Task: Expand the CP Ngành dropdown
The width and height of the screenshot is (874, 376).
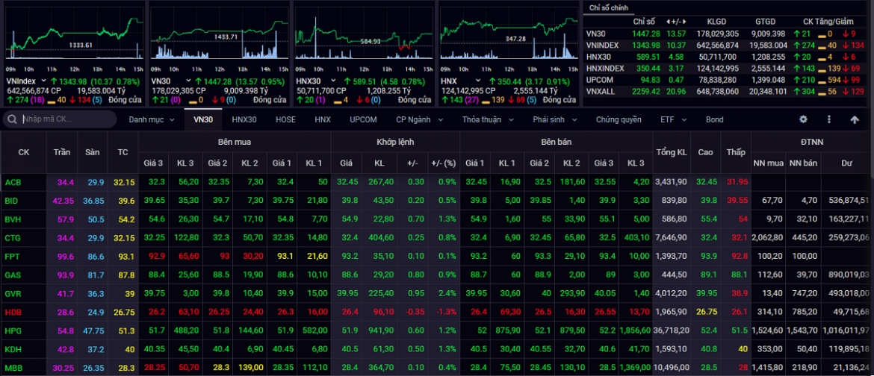Action: (x=420, y=120)
